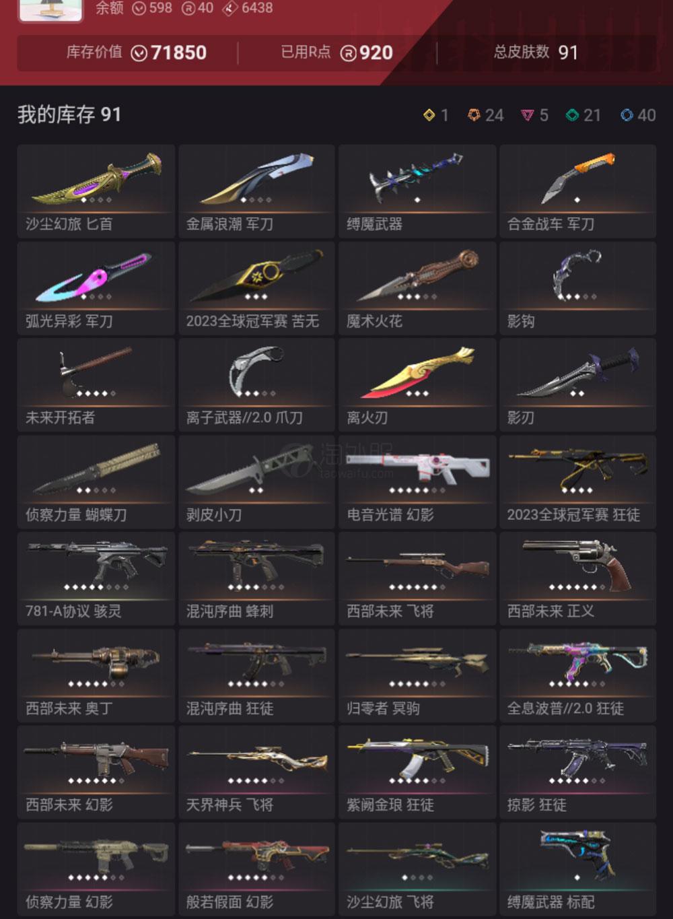Select the 西部未来 正义 revolver skin
673x919 pixels.
coord(577,578)
